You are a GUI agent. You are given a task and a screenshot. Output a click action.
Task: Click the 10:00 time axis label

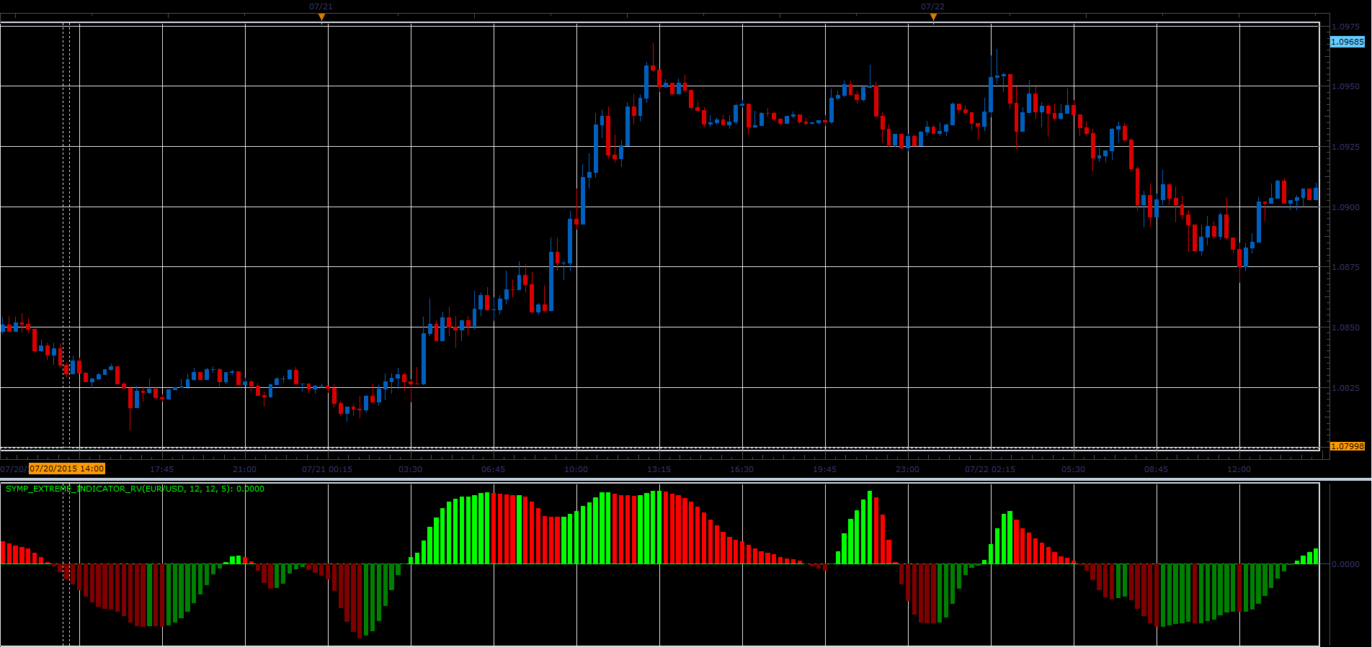tap(576, 469)
